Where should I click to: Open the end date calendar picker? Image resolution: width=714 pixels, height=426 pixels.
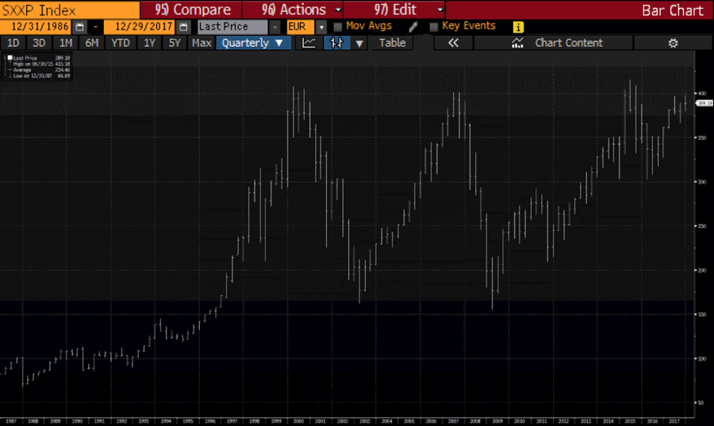pyautogui.click(x=183, y=27)
